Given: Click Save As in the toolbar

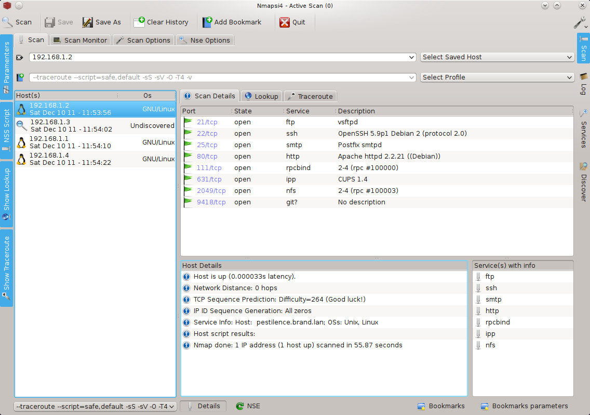Looking at the screenshot, I should pos(102,22).
